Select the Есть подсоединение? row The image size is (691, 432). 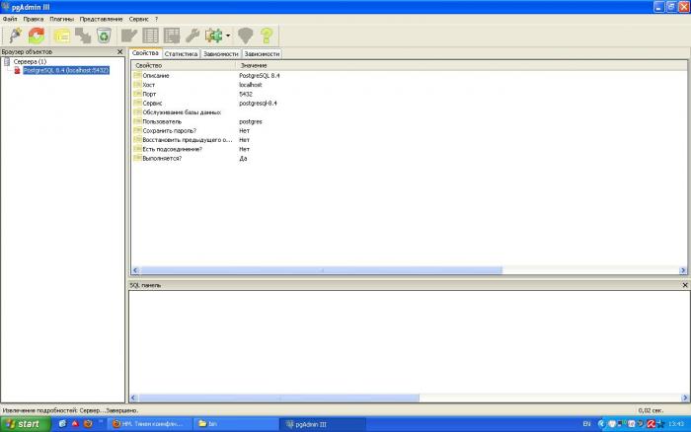409,149
